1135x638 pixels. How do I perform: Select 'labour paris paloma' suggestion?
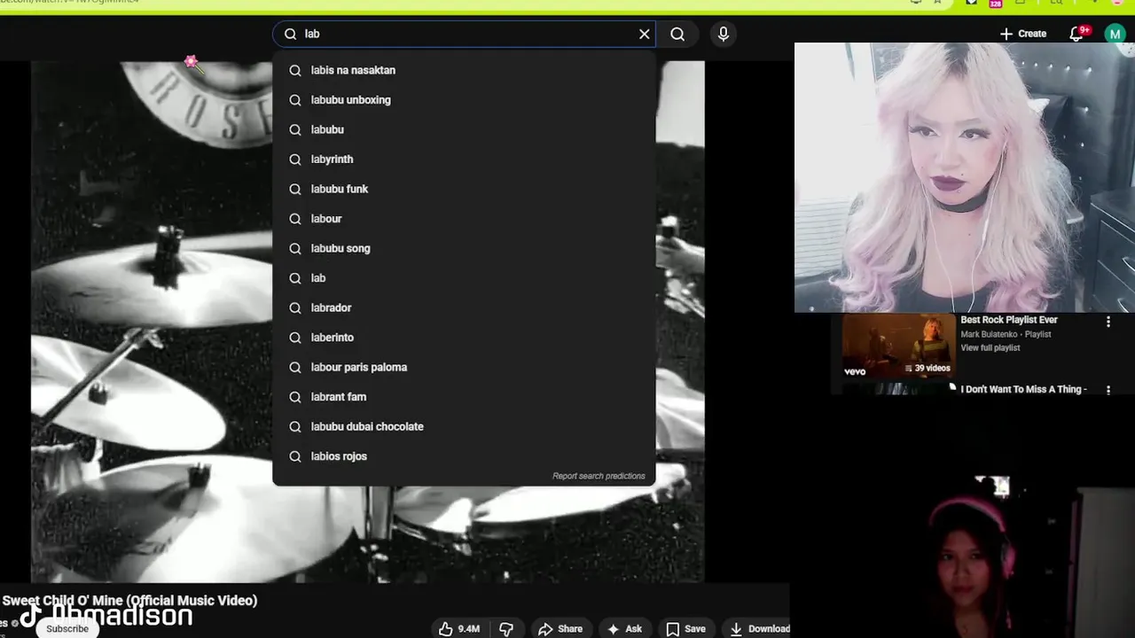coord(464,367)
